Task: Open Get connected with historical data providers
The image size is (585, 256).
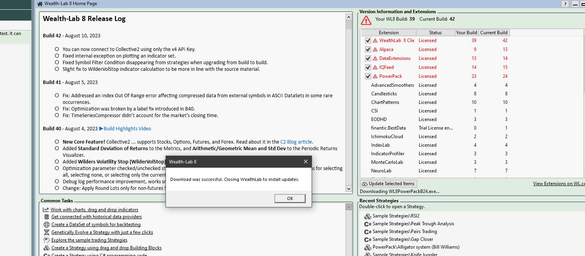Action: tap(97, 217)
